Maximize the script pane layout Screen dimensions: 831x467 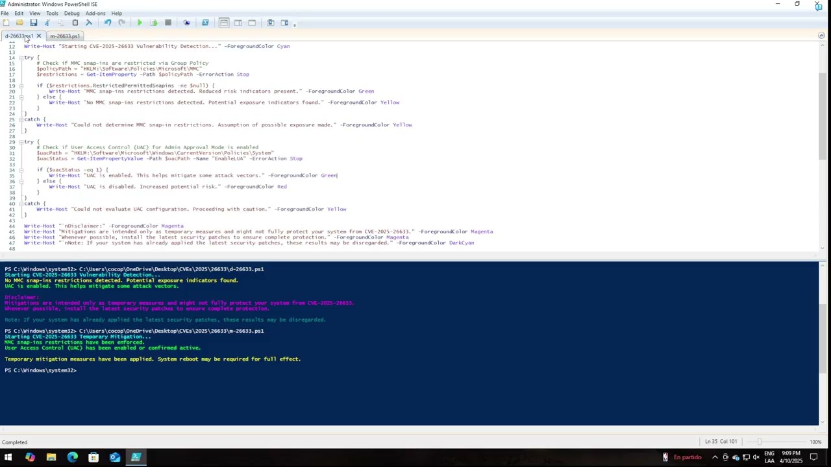pyautogui.click(x=252, y=23)
